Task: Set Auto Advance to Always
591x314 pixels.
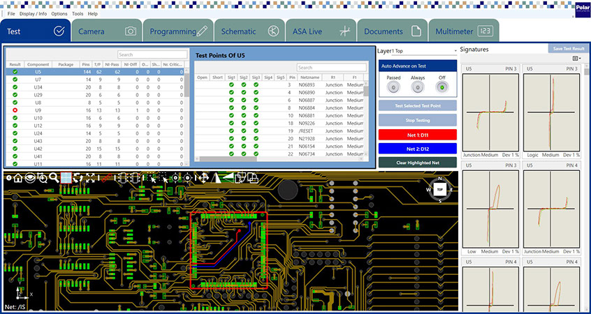Action: click(417, 87)
